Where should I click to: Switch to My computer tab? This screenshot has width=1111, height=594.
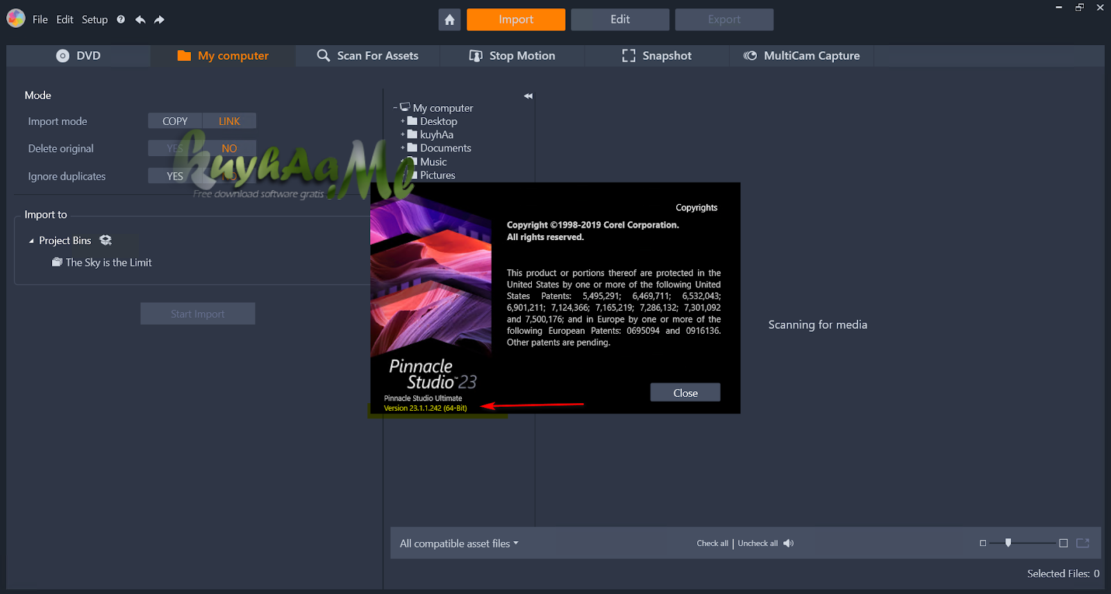(223, 56)
